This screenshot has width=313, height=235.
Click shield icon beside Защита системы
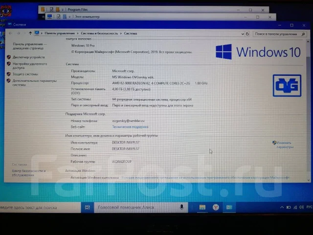[x=9, y=74]
